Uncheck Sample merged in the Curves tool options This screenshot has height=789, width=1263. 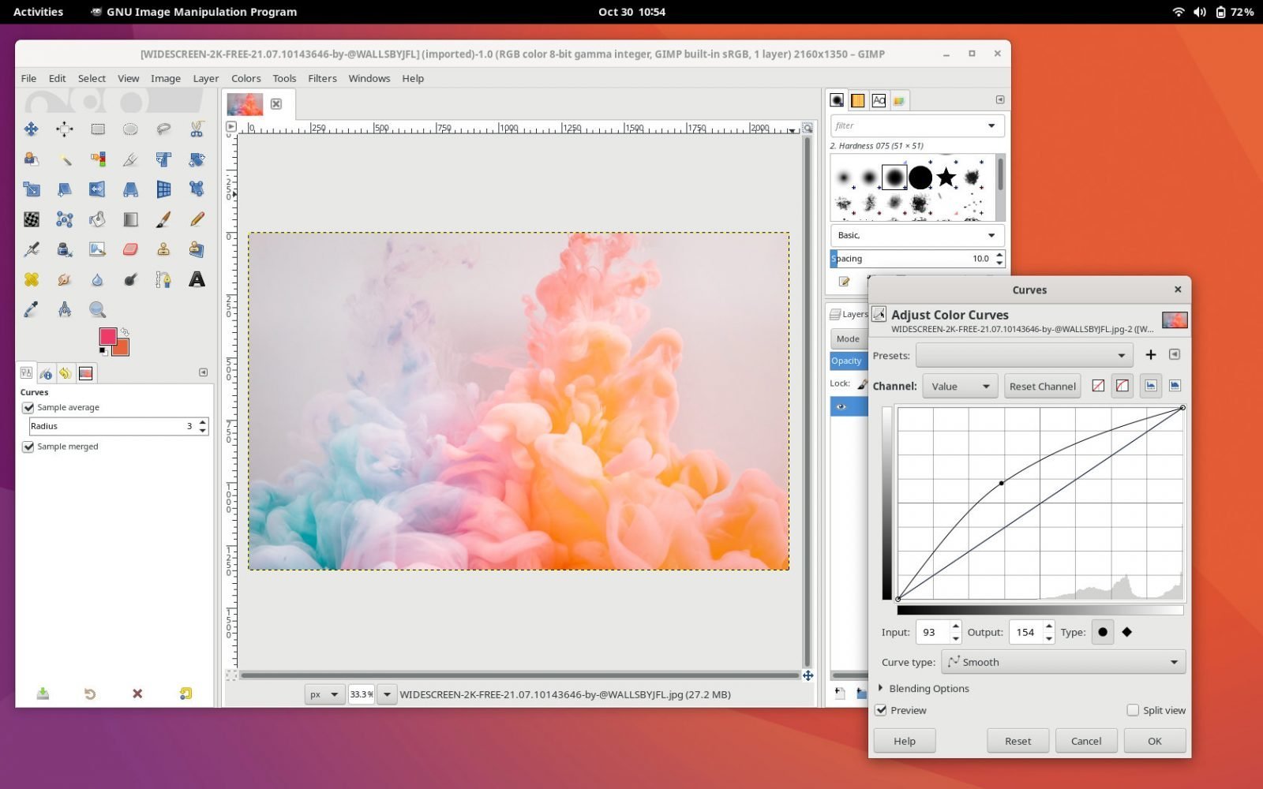point(28,446)
